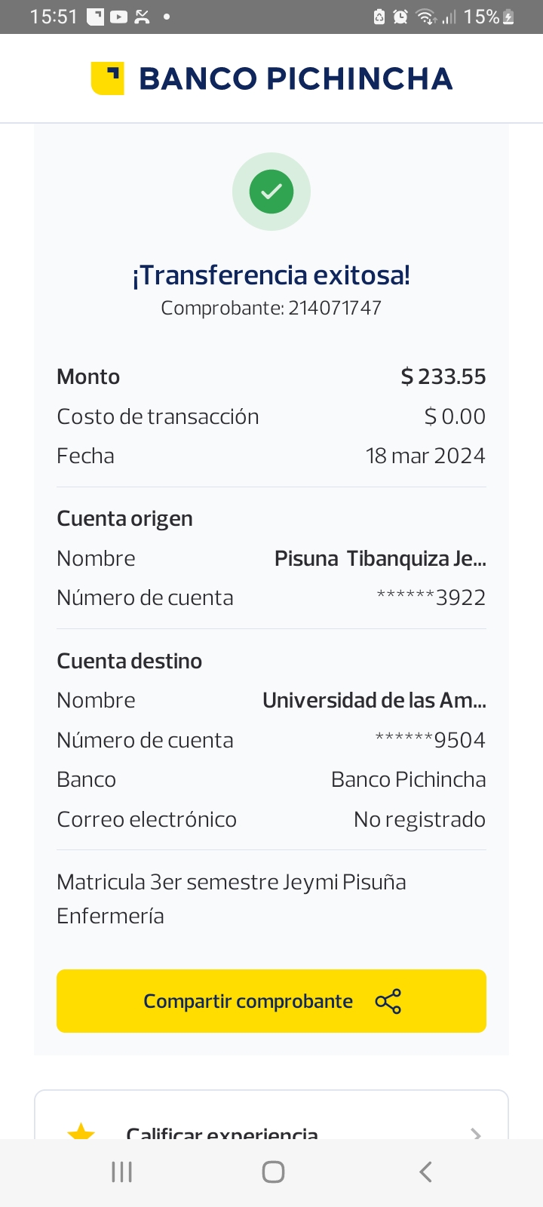
Task: Tap the Wi-Fi signal status icon
Action: click(x=426, y=17)
